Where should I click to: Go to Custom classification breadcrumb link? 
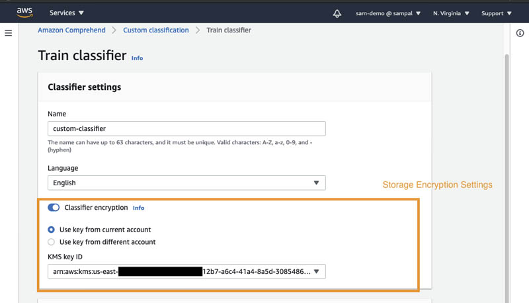pyautogui.click(x=156, y=30)
